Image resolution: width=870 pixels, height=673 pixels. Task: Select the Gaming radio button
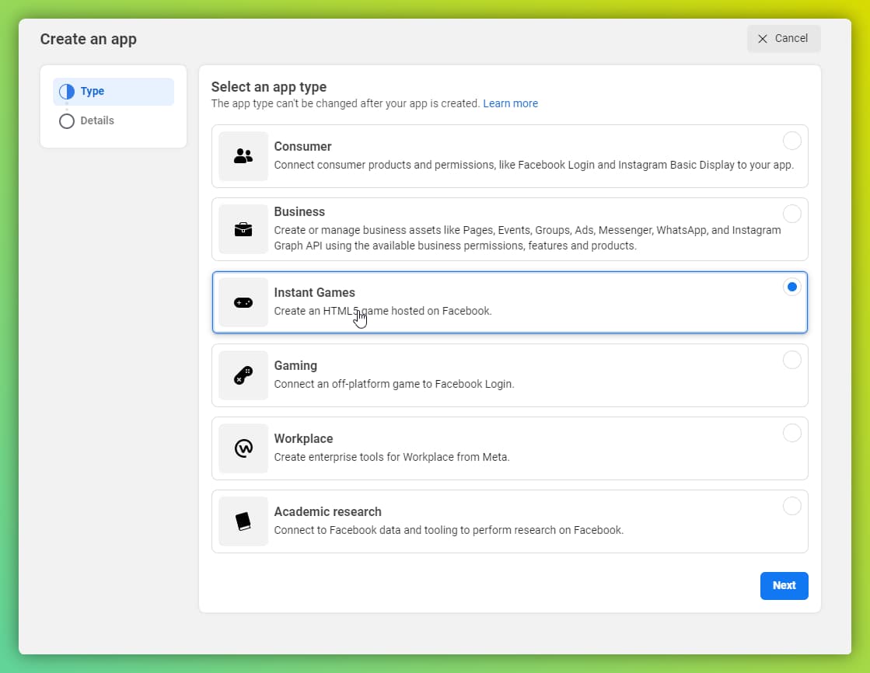(x=791, y=360)
